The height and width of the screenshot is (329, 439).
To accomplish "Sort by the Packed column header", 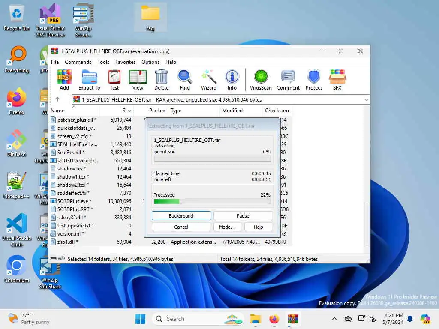I will 150,111.
